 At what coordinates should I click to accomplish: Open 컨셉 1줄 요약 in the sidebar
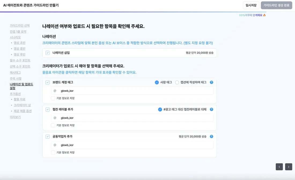[18, 32]
